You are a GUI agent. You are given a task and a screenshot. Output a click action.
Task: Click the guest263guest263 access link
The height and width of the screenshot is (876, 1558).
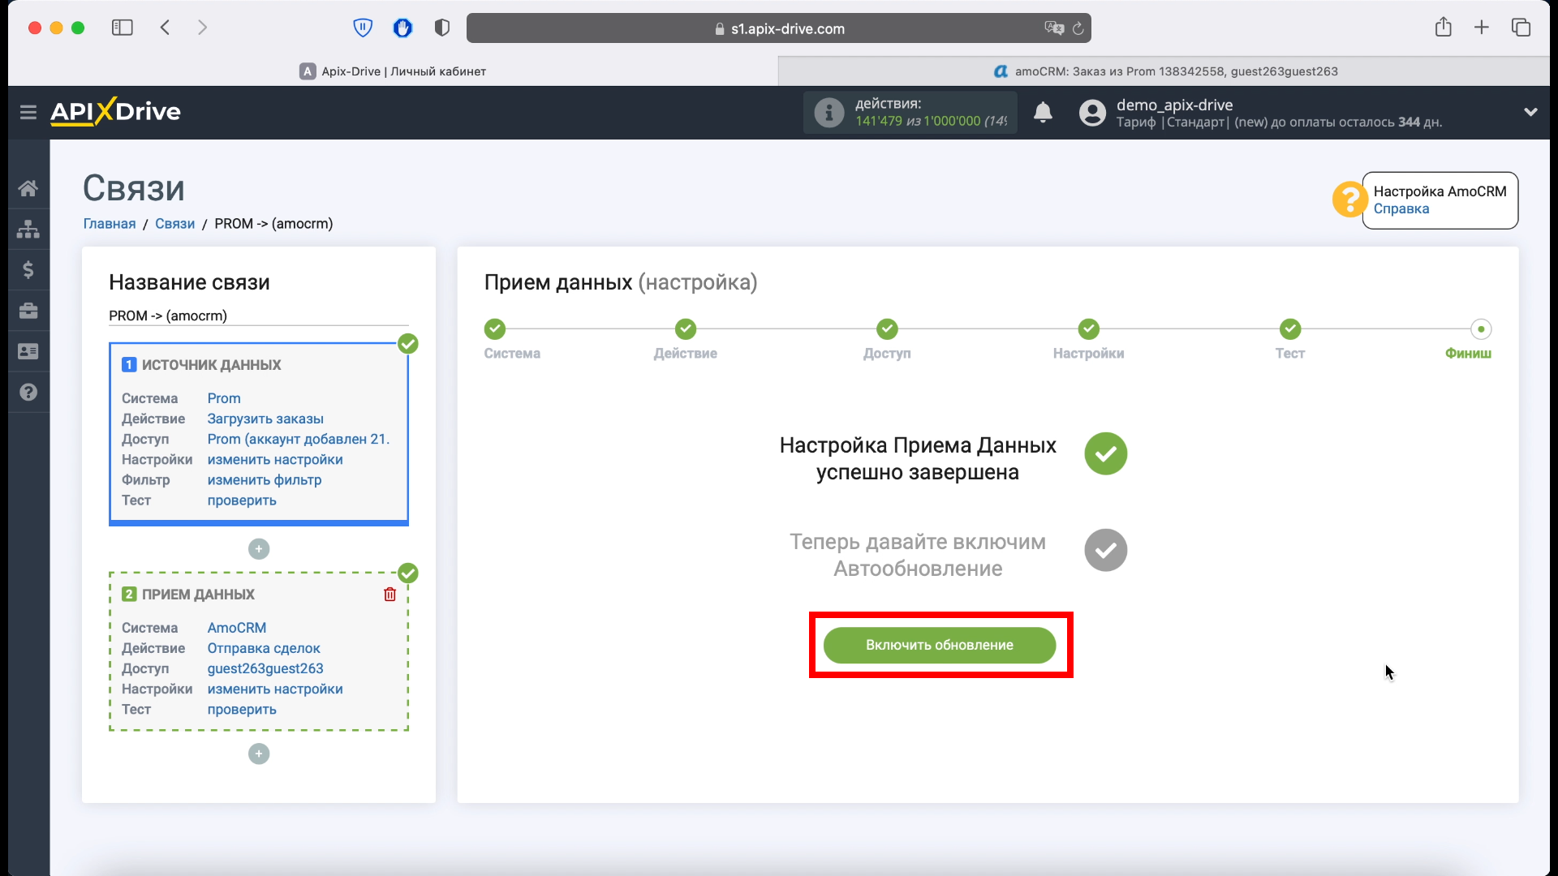pyautogui.click(x=265, y=668)
